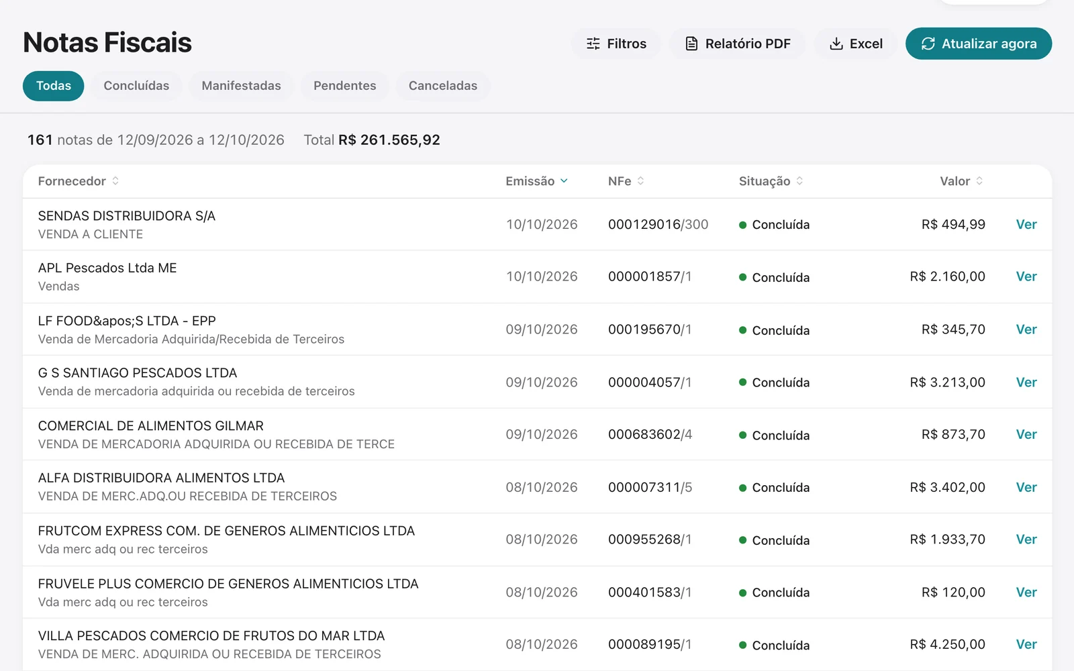Toggle the Emissão sort chevron
This screenshot has height=671, width=1074.
[x=564, y=181]
